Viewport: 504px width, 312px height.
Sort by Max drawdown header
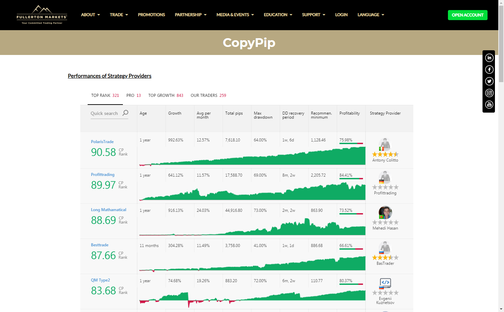[x=263, y=115]
